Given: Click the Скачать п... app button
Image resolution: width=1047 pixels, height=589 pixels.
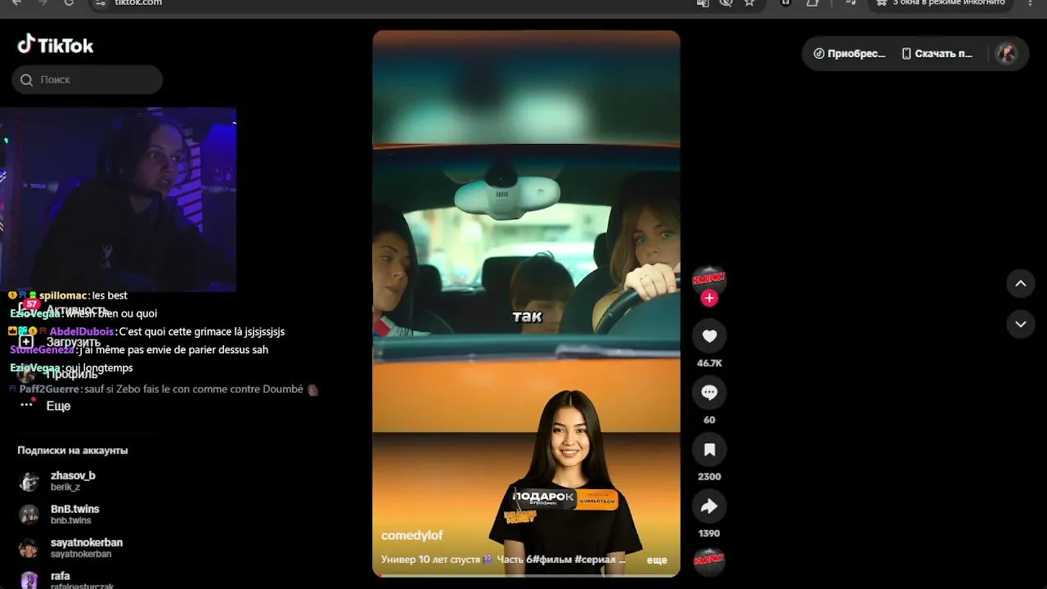Looking at the screenshot, I should (937, 54).
